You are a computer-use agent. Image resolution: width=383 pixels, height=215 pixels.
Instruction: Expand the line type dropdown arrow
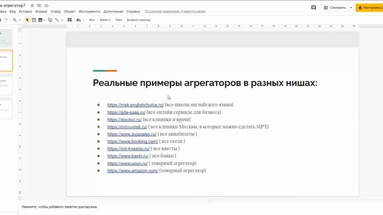[x=62, y=20]
